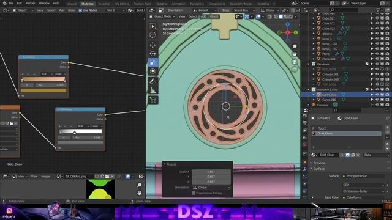Enable solid viewport shading mode

click(x=281, y=16)
